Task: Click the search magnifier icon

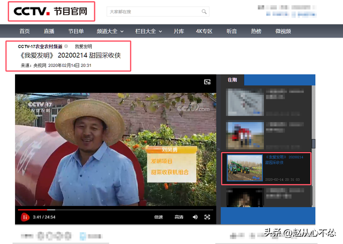Action: click(x=204, y=12)
